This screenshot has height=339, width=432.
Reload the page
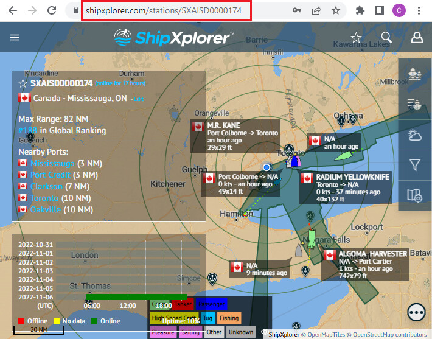pyautogui.click(x=52, y=10)
